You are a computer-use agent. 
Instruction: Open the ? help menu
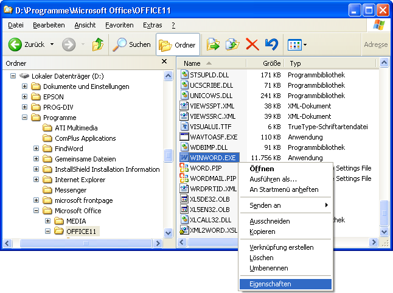[x=173, y=25]
